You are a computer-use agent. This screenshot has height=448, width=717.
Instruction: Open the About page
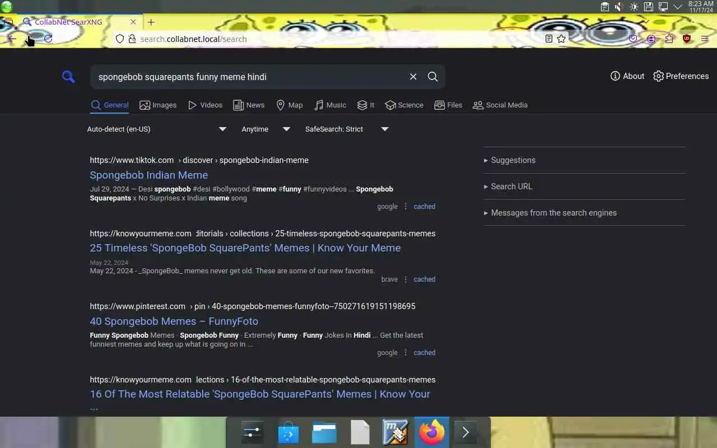pyautogui.click(x=627, y=76)
